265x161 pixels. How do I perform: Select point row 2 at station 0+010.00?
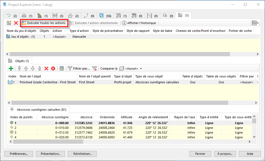pos(130,128)
